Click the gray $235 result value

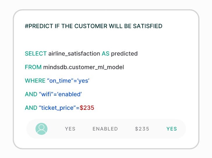[142, 129]
